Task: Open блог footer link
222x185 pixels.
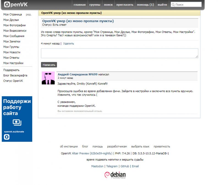Action: coord(85,147)
